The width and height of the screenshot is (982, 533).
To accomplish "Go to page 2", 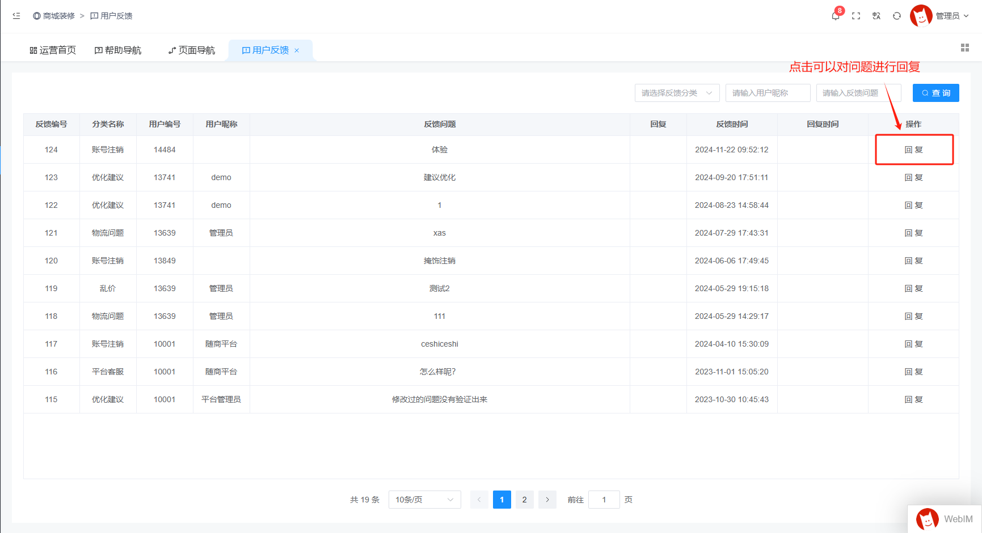I will click(x=524, y=500).
